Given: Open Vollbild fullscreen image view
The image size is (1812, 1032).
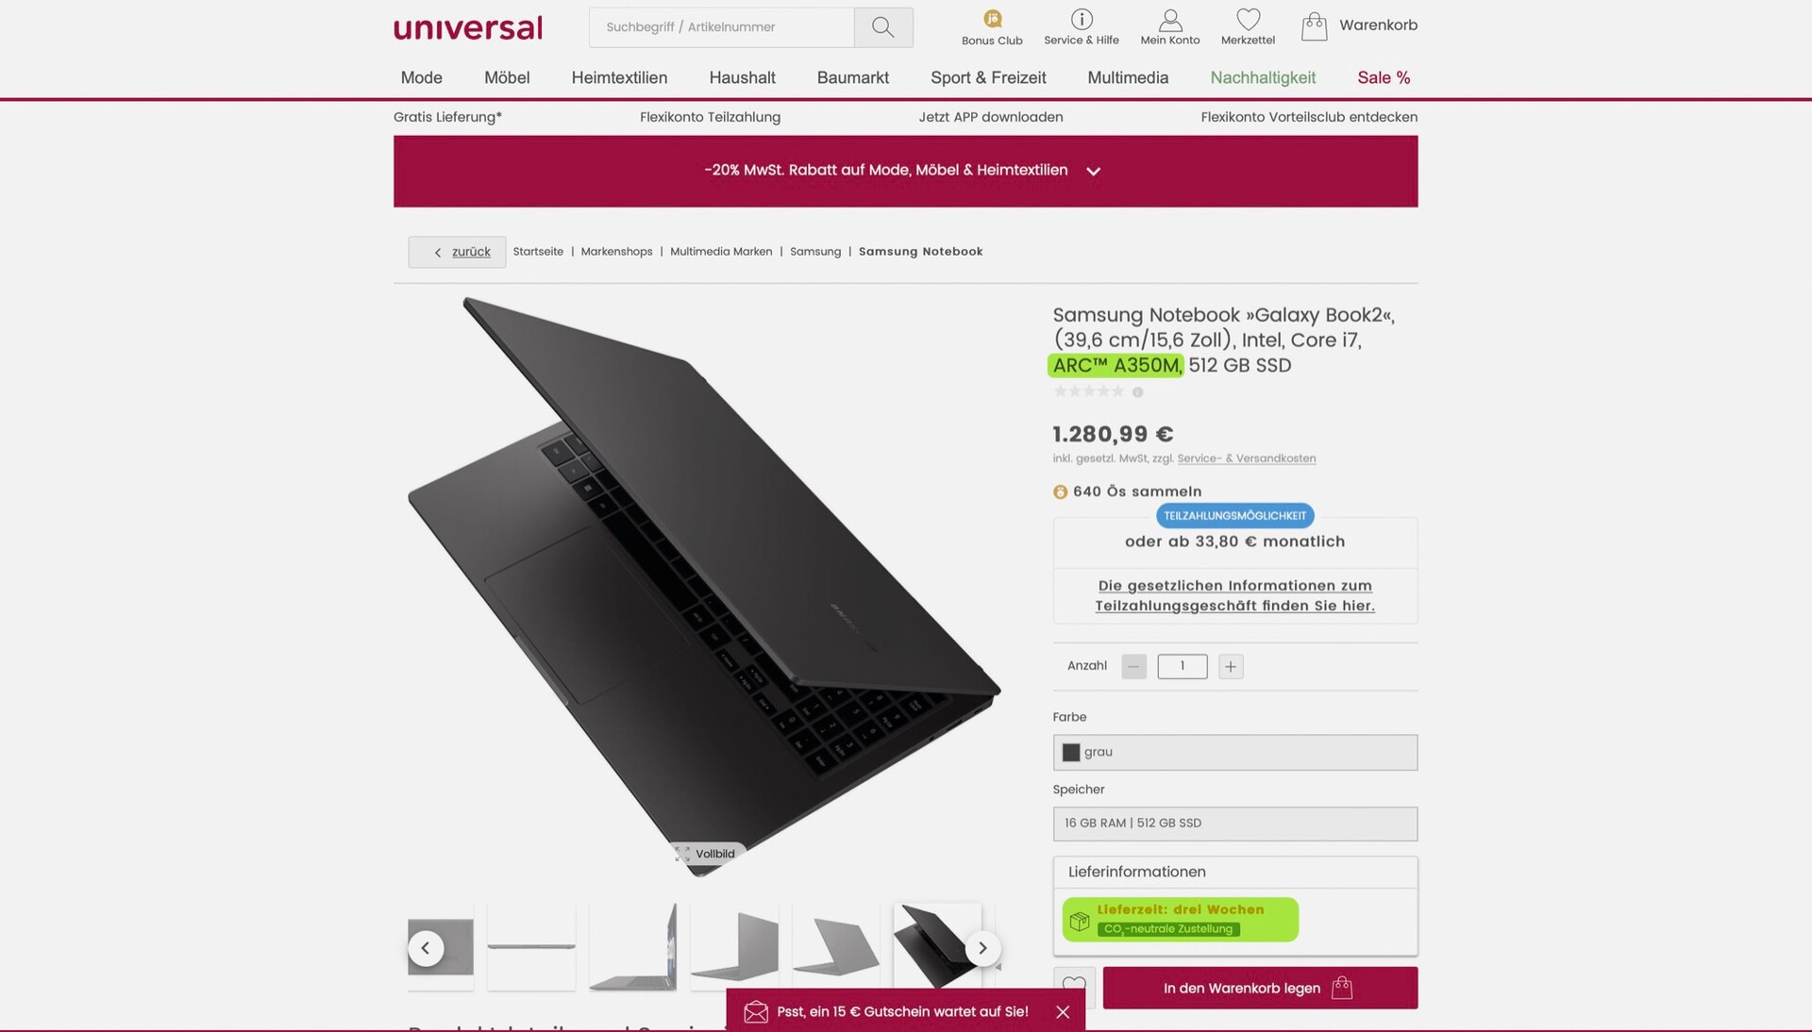Looking at the screenshot, I should [x=706, y=854].
